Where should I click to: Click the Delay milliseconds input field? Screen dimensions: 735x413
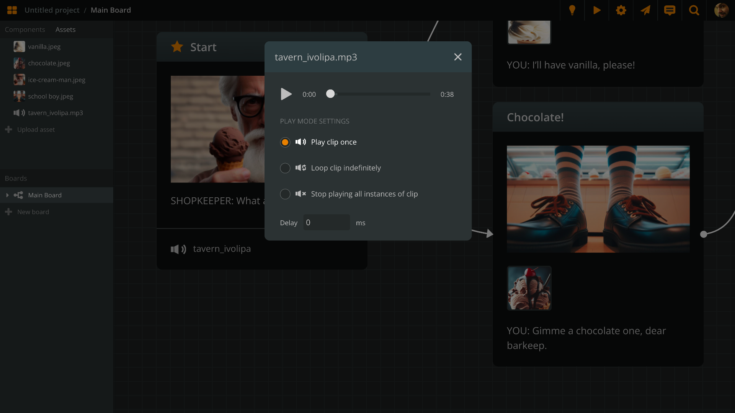tap(326, 223)
